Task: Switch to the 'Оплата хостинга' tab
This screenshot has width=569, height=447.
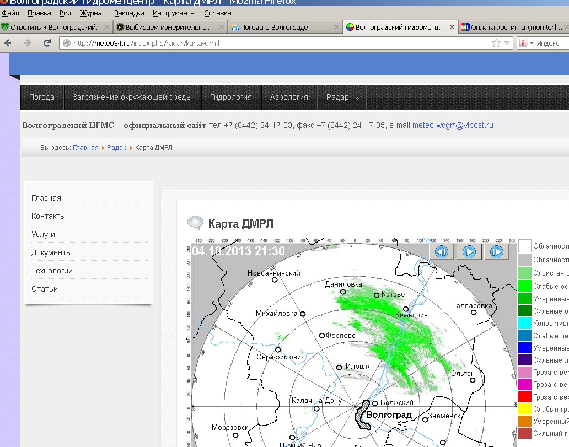Action: pyautogui.click(x=513, y=27)
